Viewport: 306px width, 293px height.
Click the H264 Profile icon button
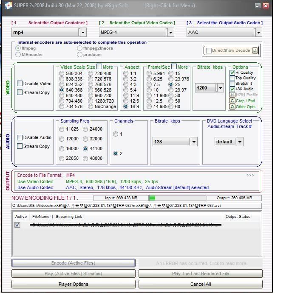[232, 95]
